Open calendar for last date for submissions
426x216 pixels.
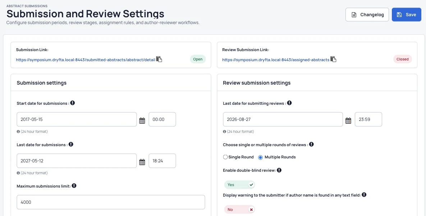pyautogui.click(x=142, y=162)
